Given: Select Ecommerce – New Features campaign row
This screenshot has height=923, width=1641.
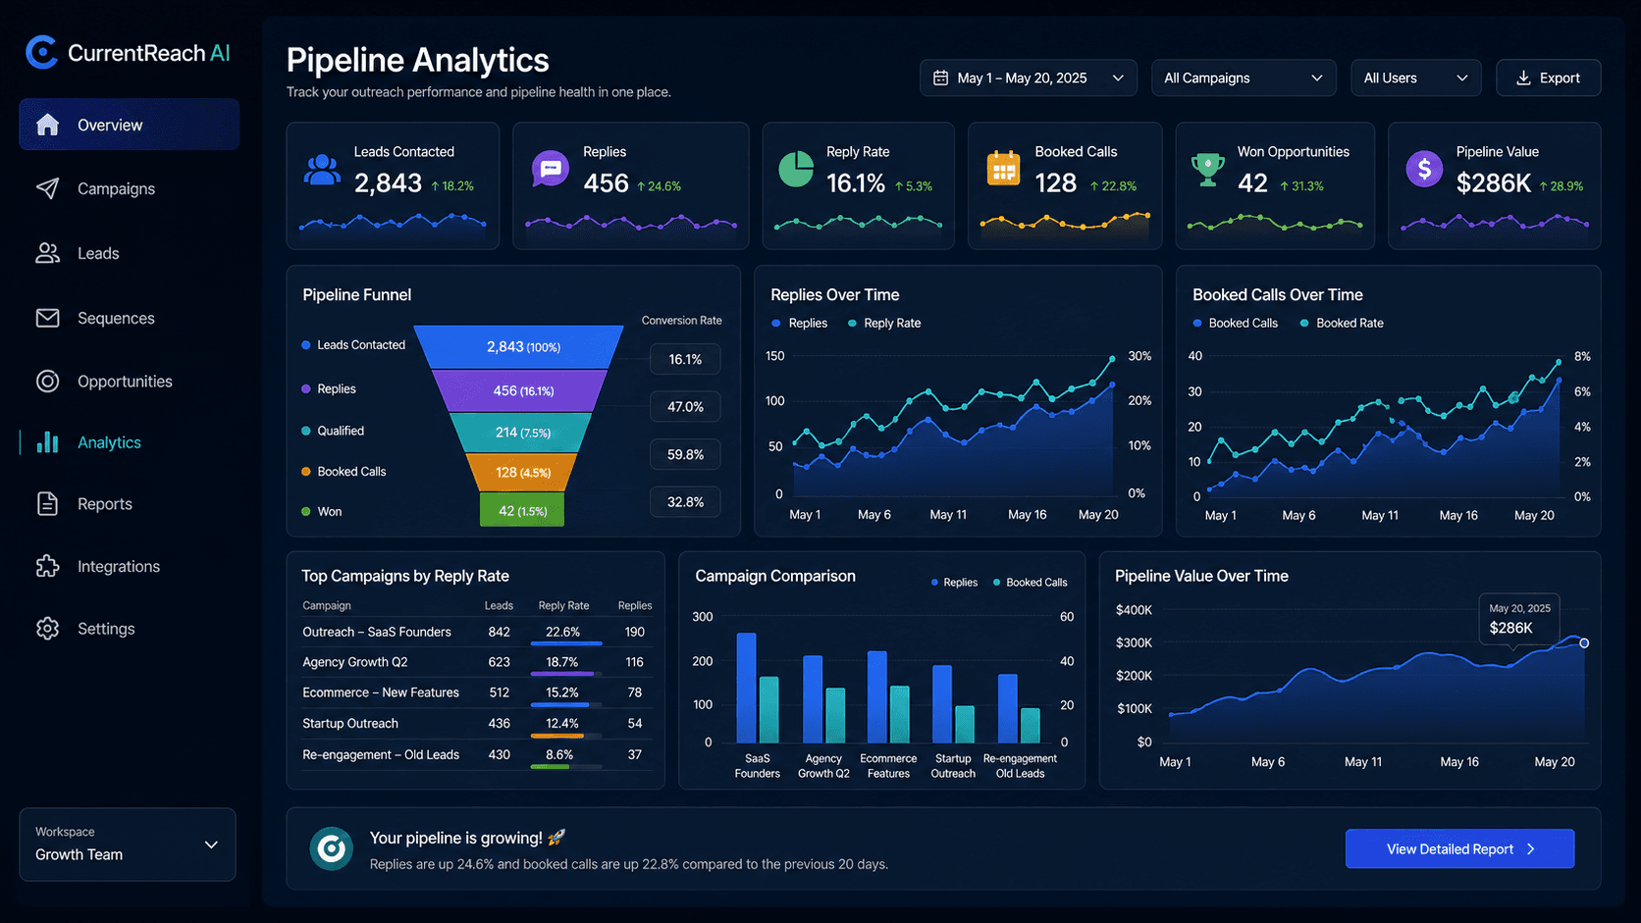Looking at the screenshot, I should click(477, 692).
